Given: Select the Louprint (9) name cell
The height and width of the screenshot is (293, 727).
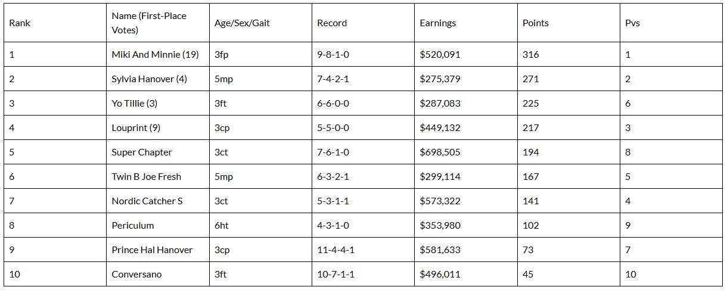Looking at the screenshot, I should coord(136,128).
